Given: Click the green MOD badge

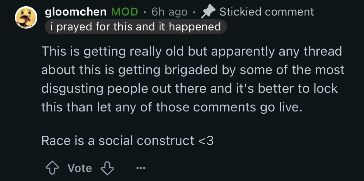Looking at the screenshot, I should (124, 12).
